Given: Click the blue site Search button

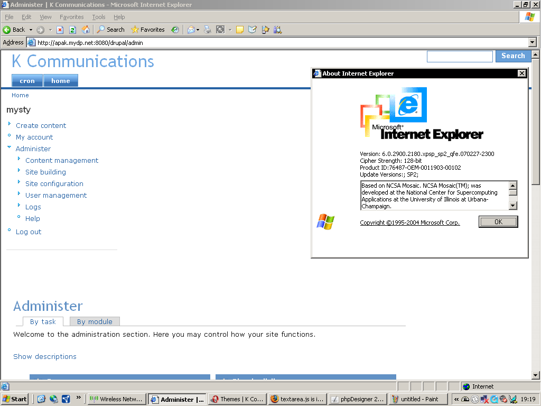Looking at the screenshot, I should point(513,56).
